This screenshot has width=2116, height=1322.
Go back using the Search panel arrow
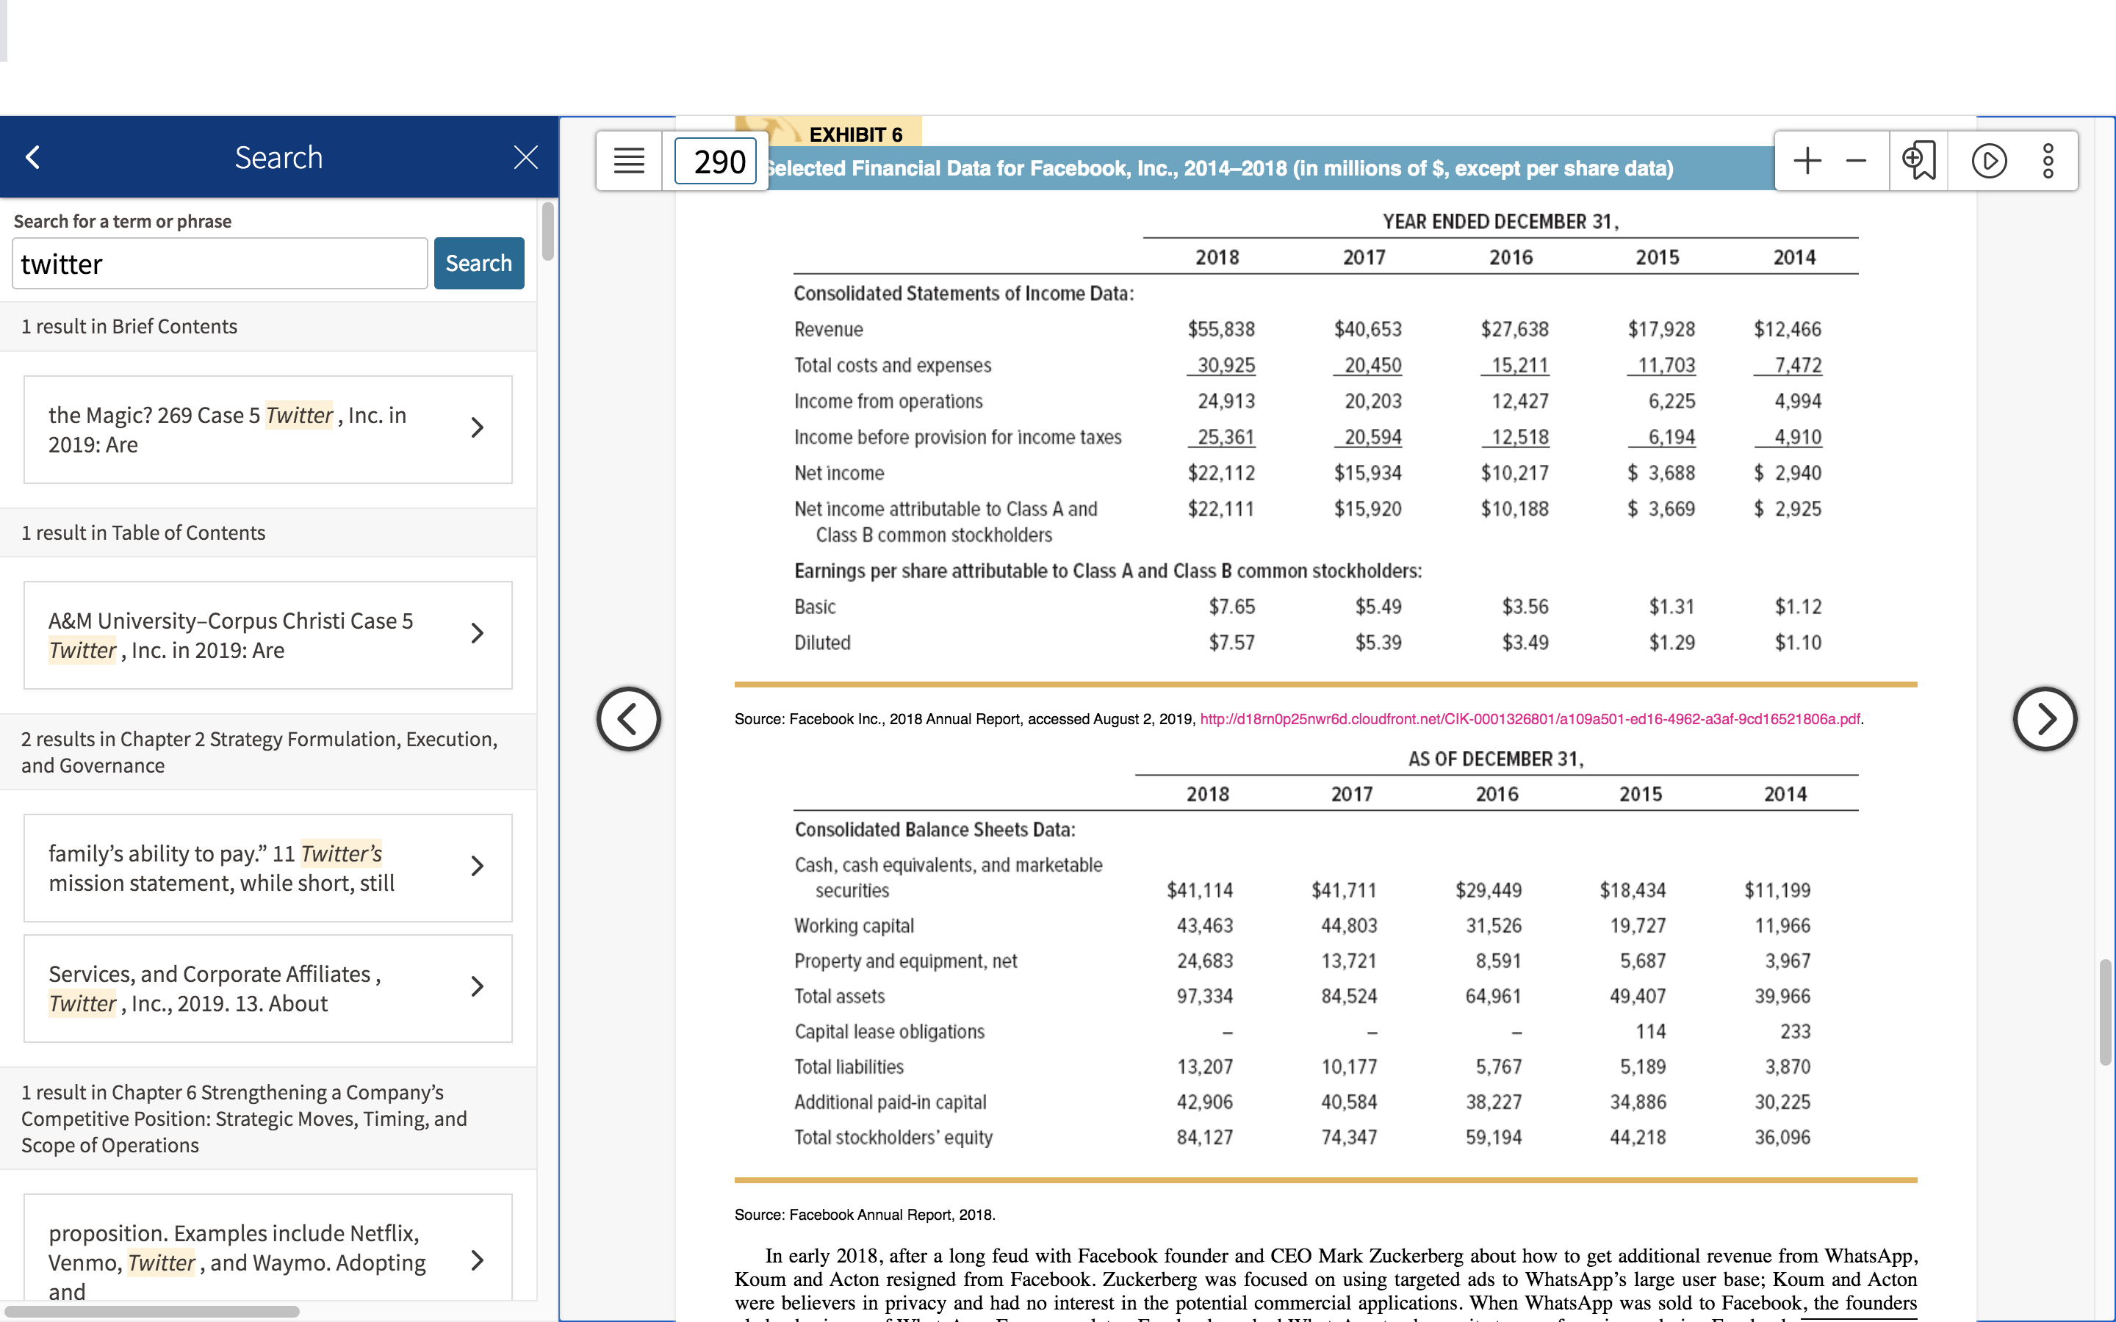coord(33,157)
